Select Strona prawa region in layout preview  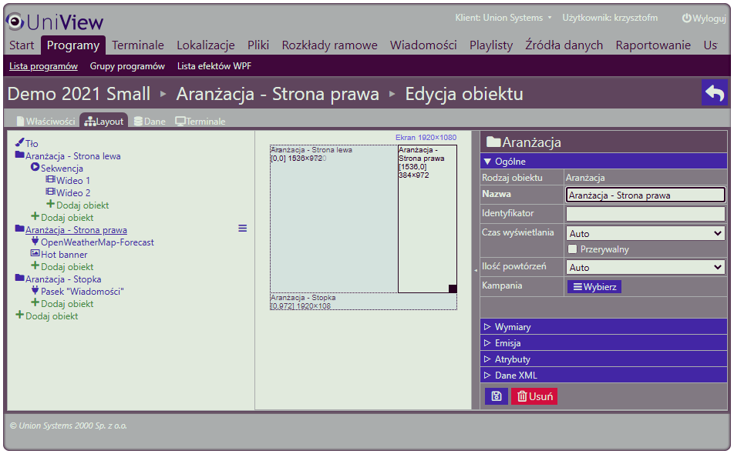pos(427,219)
